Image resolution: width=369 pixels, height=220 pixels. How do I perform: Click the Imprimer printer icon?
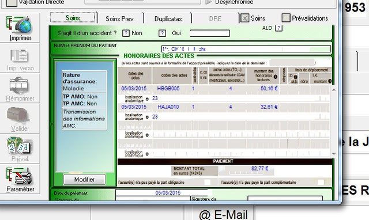pos(19,25)
